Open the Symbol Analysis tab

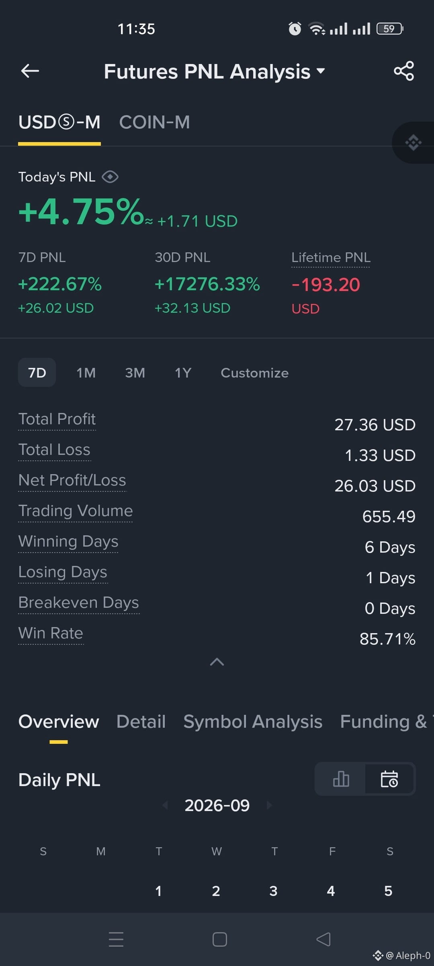click(253, 721)
